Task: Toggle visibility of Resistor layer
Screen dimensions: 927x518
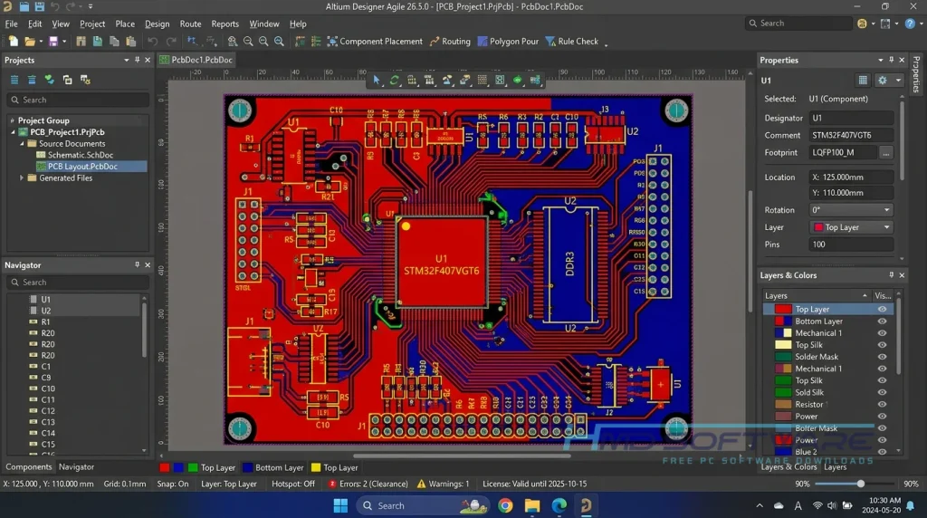Action: pos(882,405)
